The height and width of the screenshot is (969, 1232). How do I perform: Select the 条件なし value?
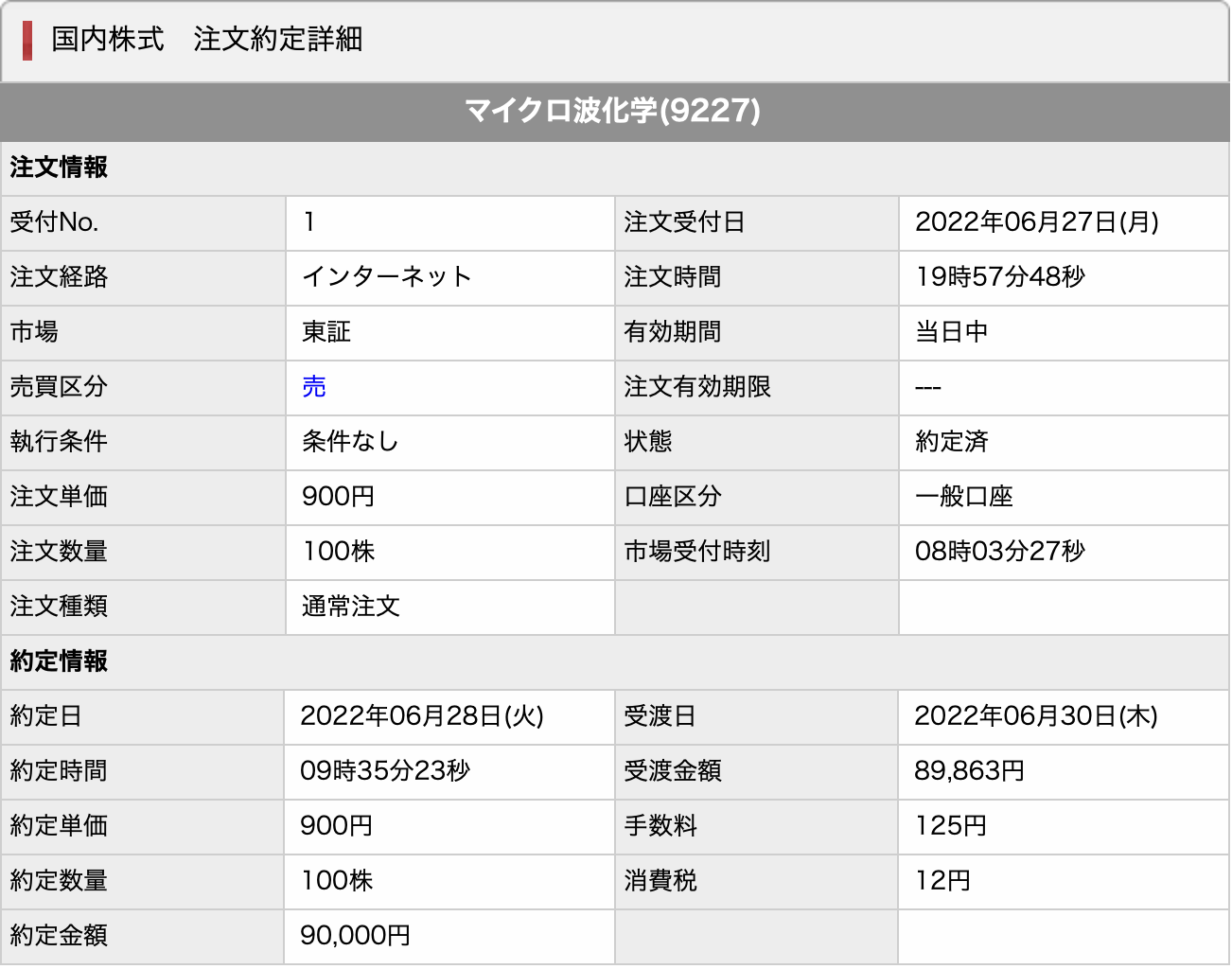tap(350, 442)
